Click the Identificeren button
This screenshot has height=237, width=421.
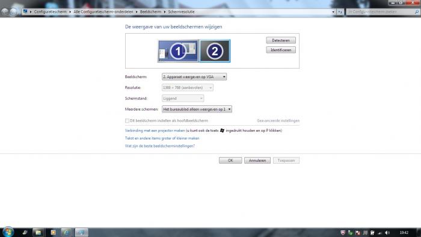281,50
